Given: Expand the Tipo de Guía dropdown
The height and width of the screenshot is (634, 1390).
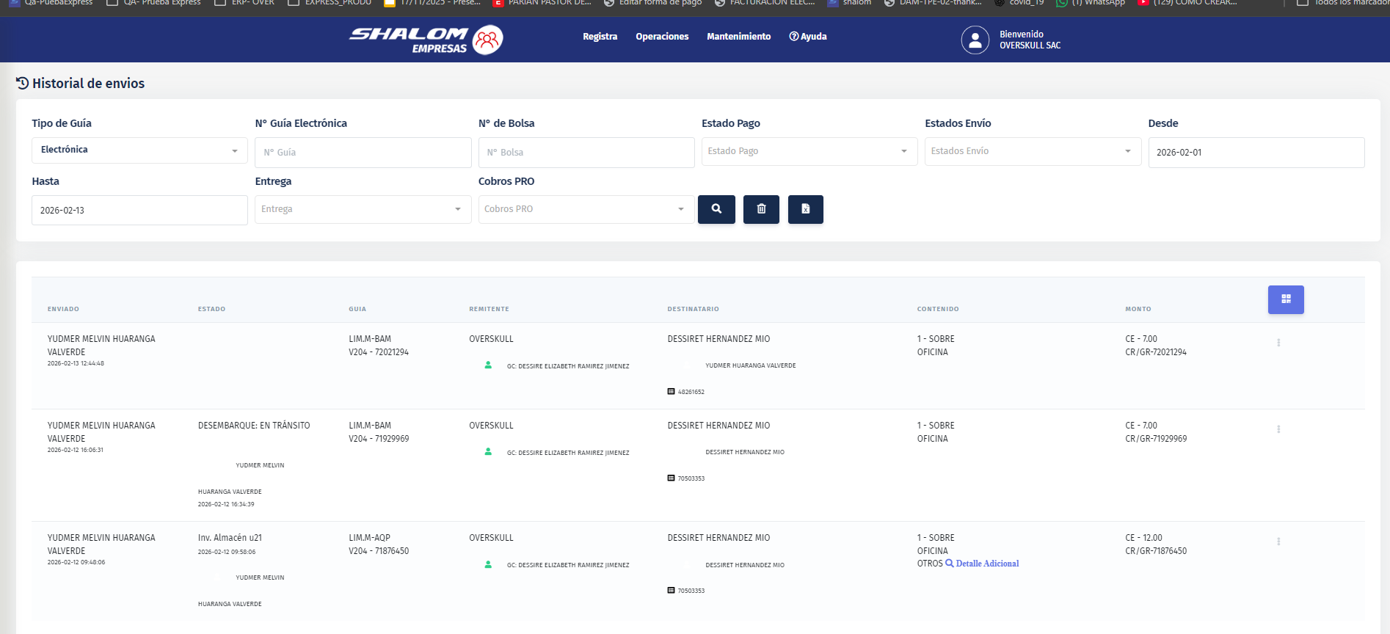Looking at the screenshot, I should click(139, 150).
